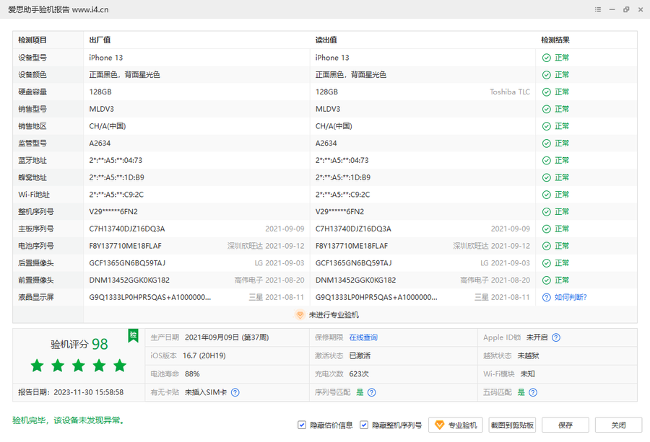Open the help icon for 序列号匹配

[x=372, y=392]
